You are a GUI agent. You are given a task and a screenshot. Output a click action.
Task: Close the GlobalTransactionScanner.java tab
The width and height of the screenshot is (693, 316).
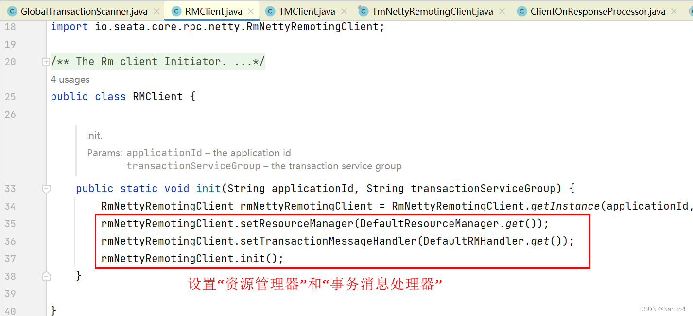click(156, 11)
